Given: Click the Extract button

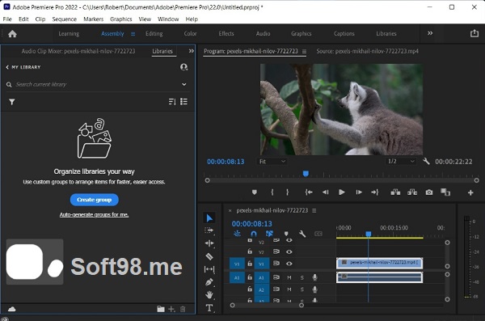Looking at the screenshot, I should pos(412,192).
